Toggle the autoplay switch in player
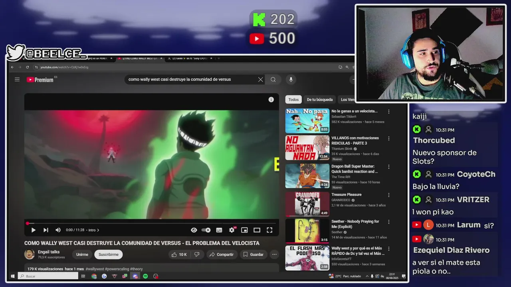 pyautogui.click(x=206, y=230)
